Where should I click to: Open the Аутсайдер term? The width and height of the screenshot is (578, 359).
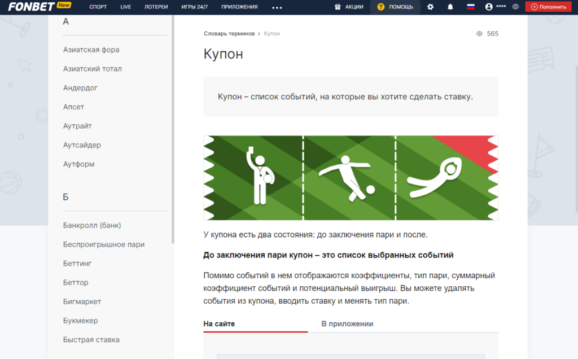pos(82,145)
